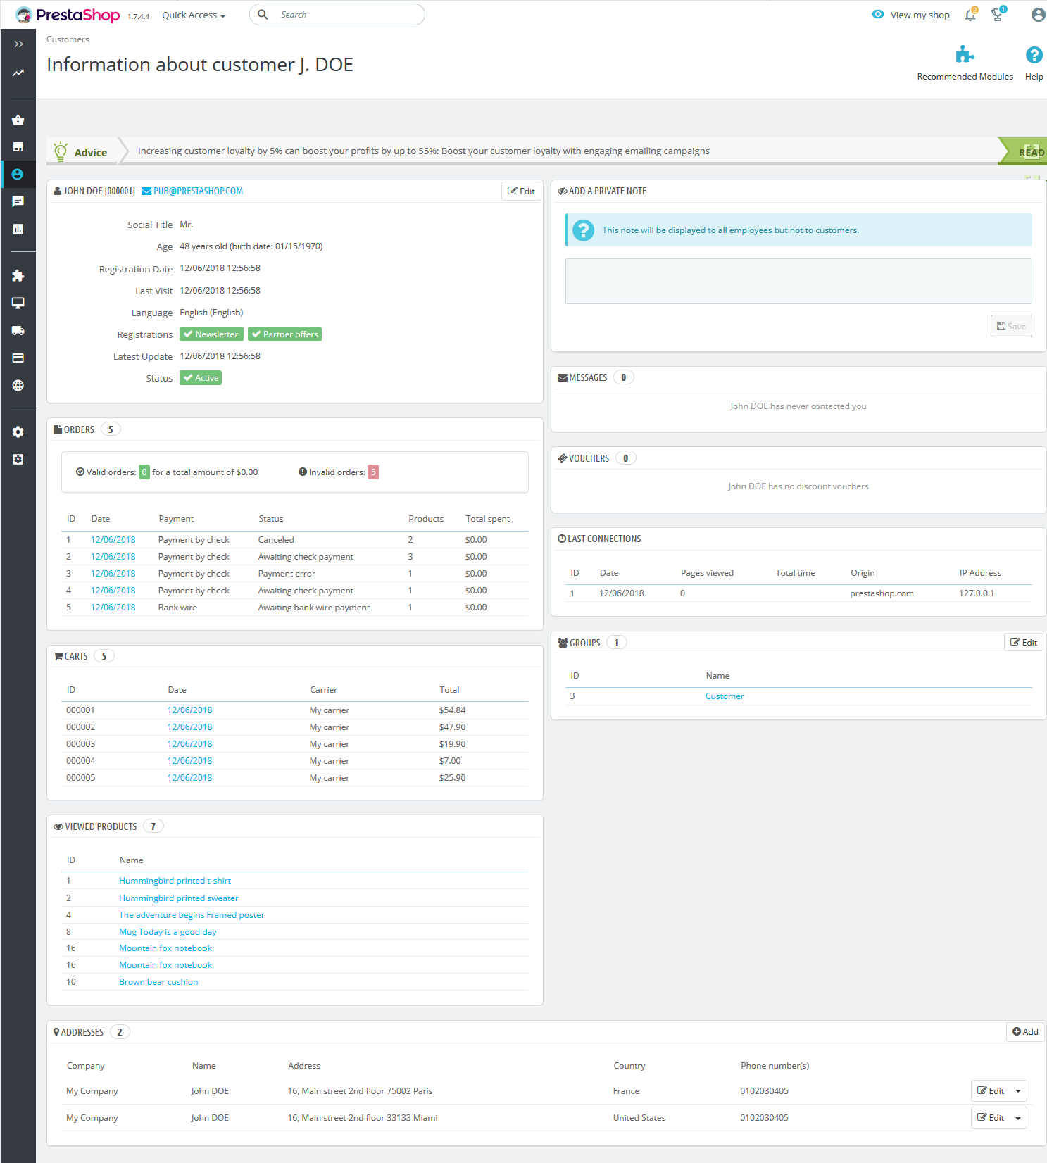Viewport: 1047px width, 1163px height.
Task: Open the Modules puzzle icon in sidebar
Action: (18, 275)
